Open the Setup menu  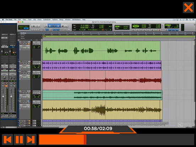click(61, 20)
